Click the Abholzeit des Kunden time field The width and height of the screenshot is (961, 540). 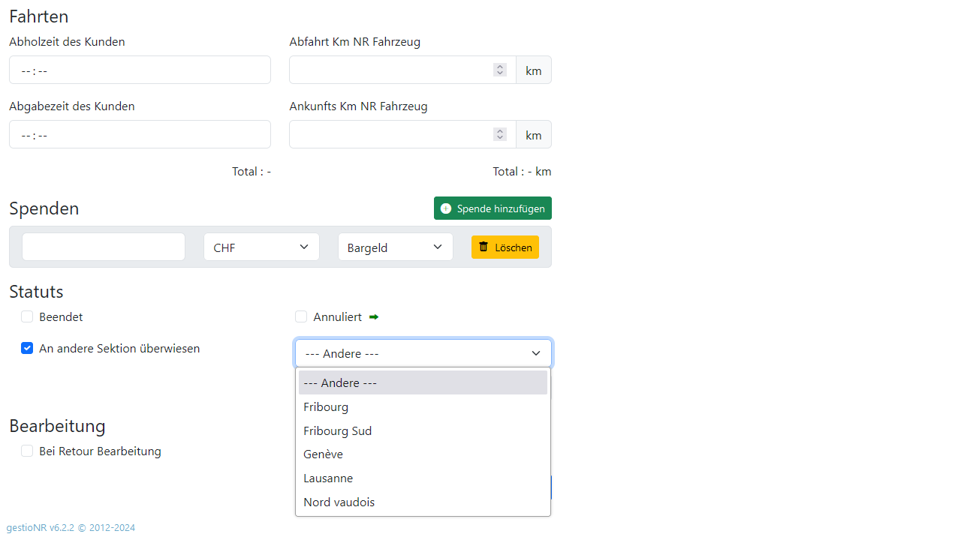pyautogui.click(x=140, y=70)
